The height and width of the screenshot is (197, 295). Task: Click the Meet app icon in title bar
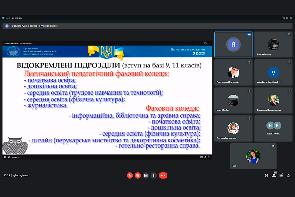[3, 18]
